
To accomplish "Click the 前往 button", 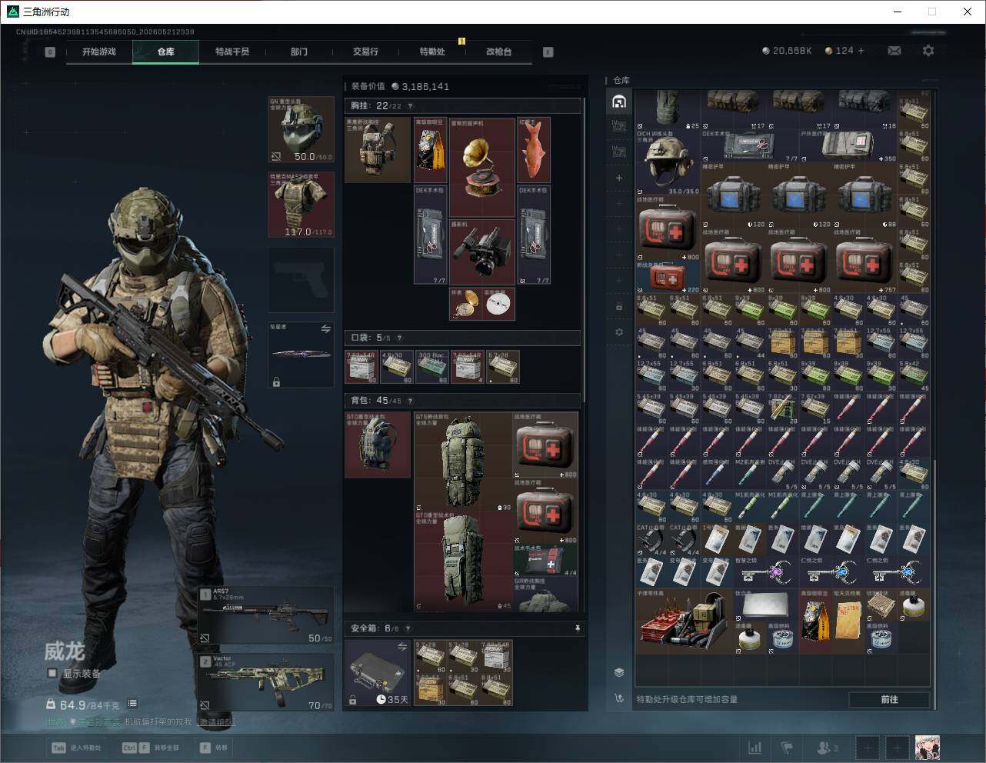I will tap(889, 699).
